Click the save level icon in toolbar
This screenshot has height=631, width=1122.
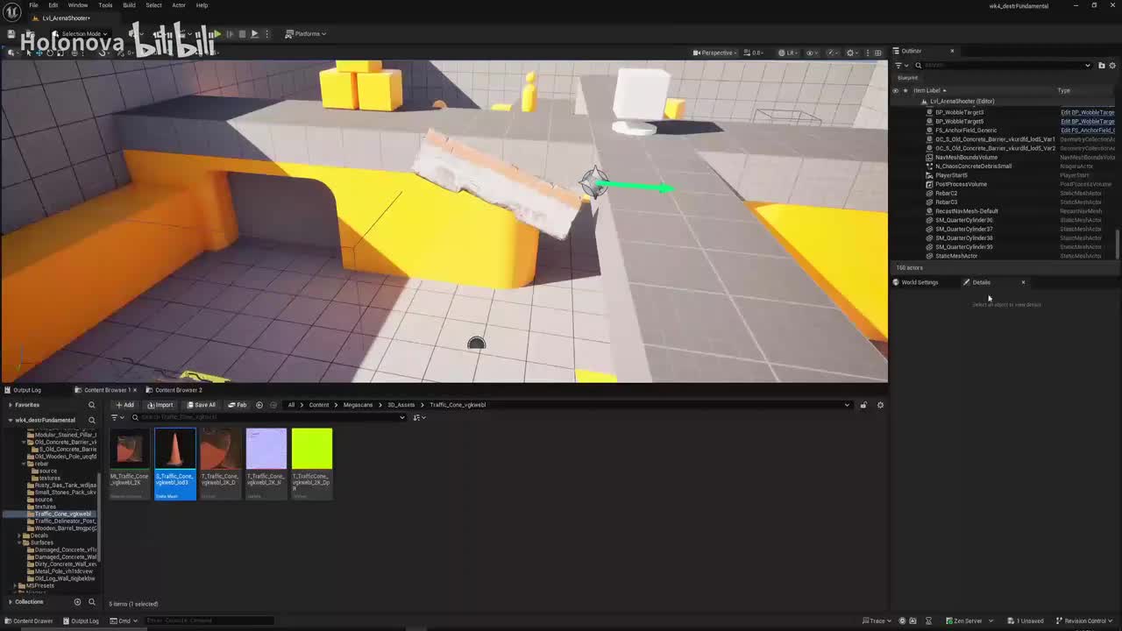tap(11, 33)
